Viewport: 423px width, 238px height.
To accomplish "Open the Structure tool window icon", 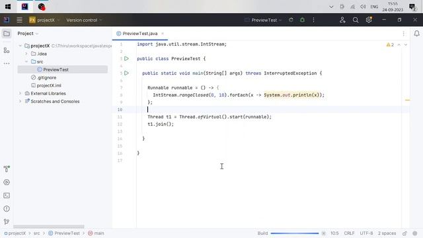I will (x=7, y=50).
